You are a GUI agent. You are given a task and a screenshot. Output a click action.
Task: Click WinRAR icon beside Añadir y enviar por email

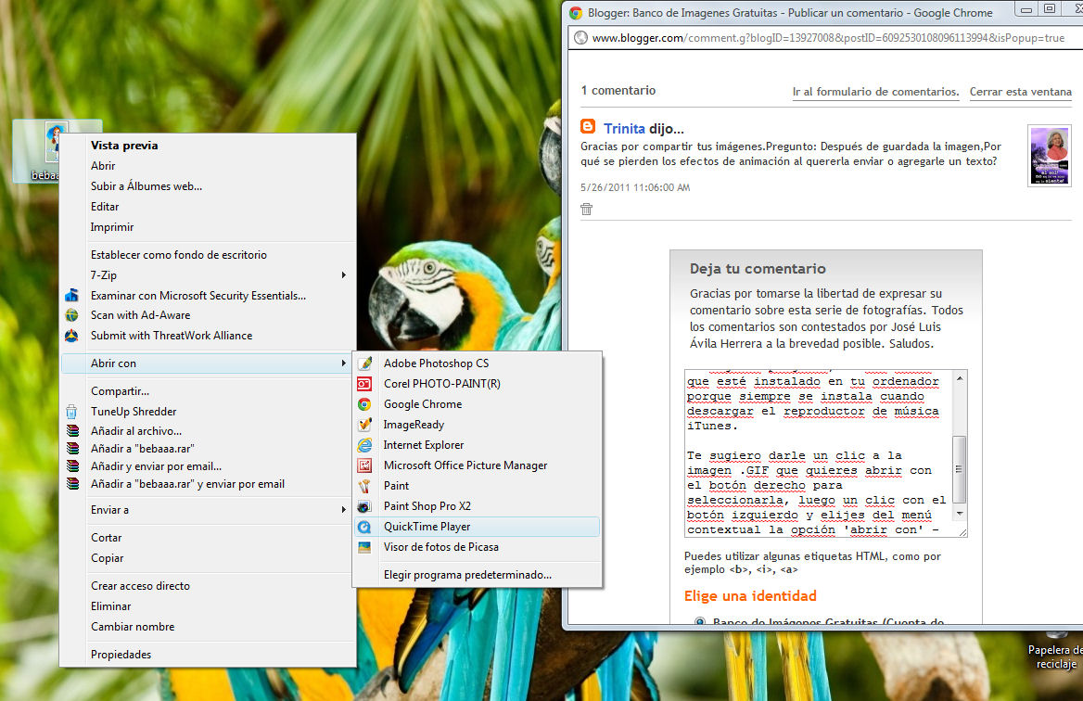point(71,466)
